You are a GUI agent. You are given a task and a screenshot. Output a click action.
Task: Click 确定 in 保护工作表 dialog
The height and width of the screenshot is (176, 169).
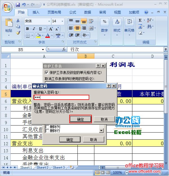coord(70,140)
